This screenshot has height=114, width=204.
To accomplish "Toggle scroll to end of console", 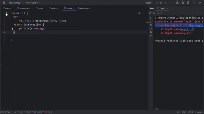I will click(151, 29).
